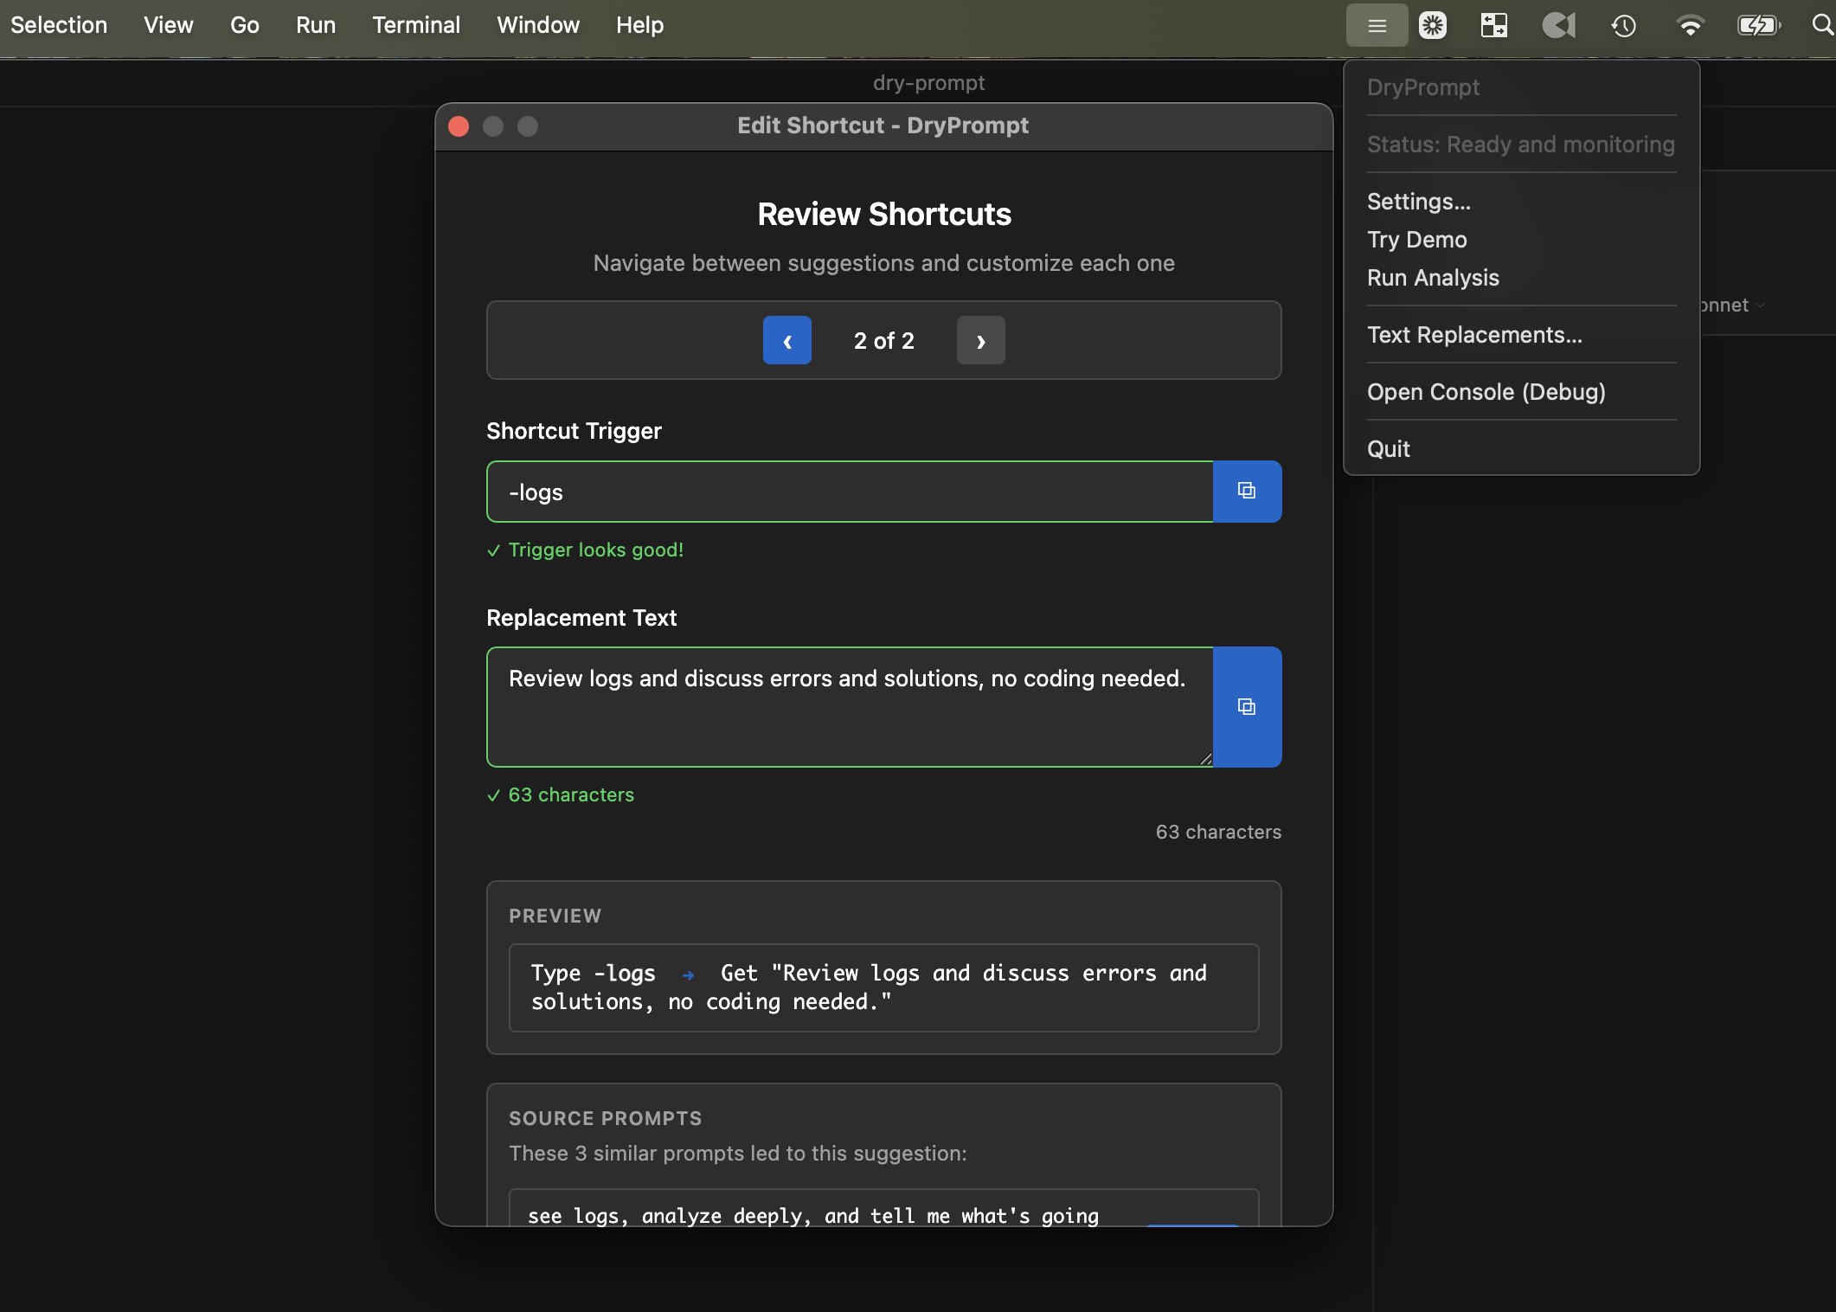Select Try Demo in the DryPrompt menu
This screenshot has height=1312, width=1836.
coord(1416,240)
